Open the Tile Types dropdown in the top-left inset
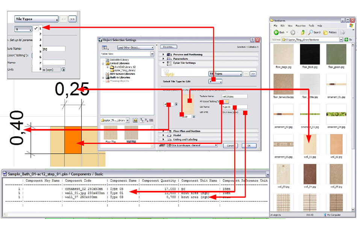Screen dimensions: 357x225 (36, 19)
